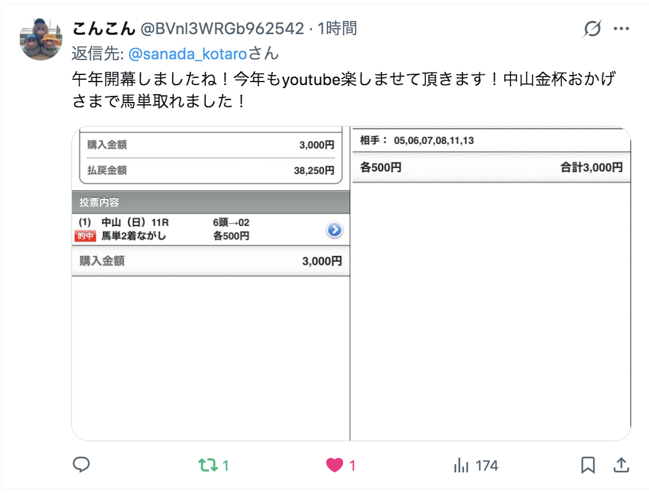Open right image showing 相手 numbers
Viewport: 649px width, 494px height.
[491, 284]
